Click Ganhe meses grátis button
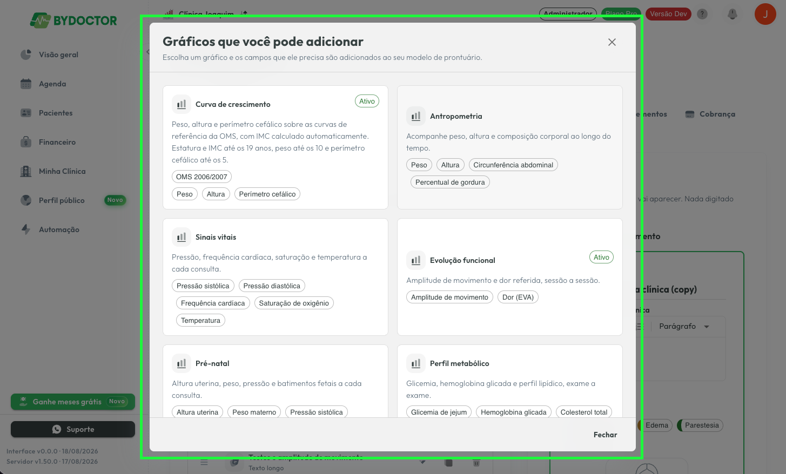 pos(73,402)
